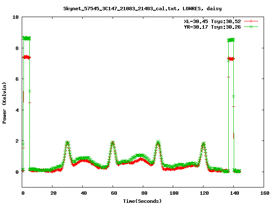This screenshot has width=273, height=205.
Task: Click the y-axis tick label 2
Action: click(17, 141)
